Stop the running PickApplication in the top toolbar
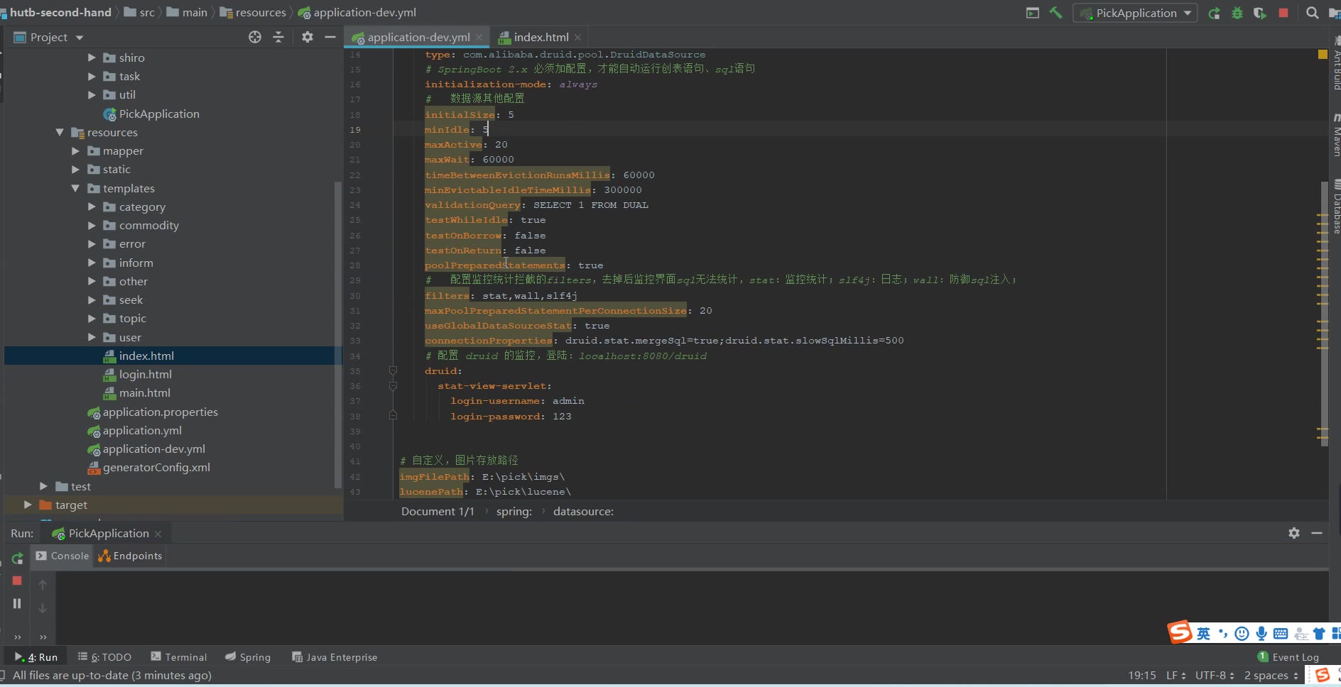 pos(1283,13)
